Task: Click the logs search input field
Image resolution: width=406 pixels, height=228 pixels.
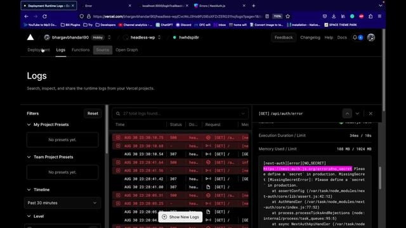Action: coord(180,113)
